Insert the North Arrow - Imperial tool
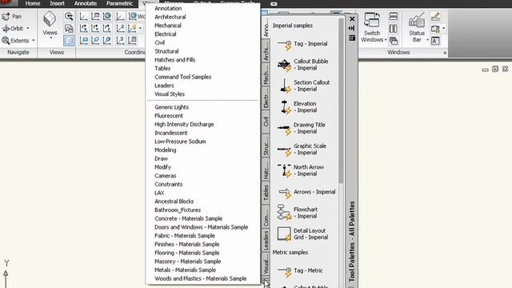This screenshot has width=512, height=288. [301, 170]
